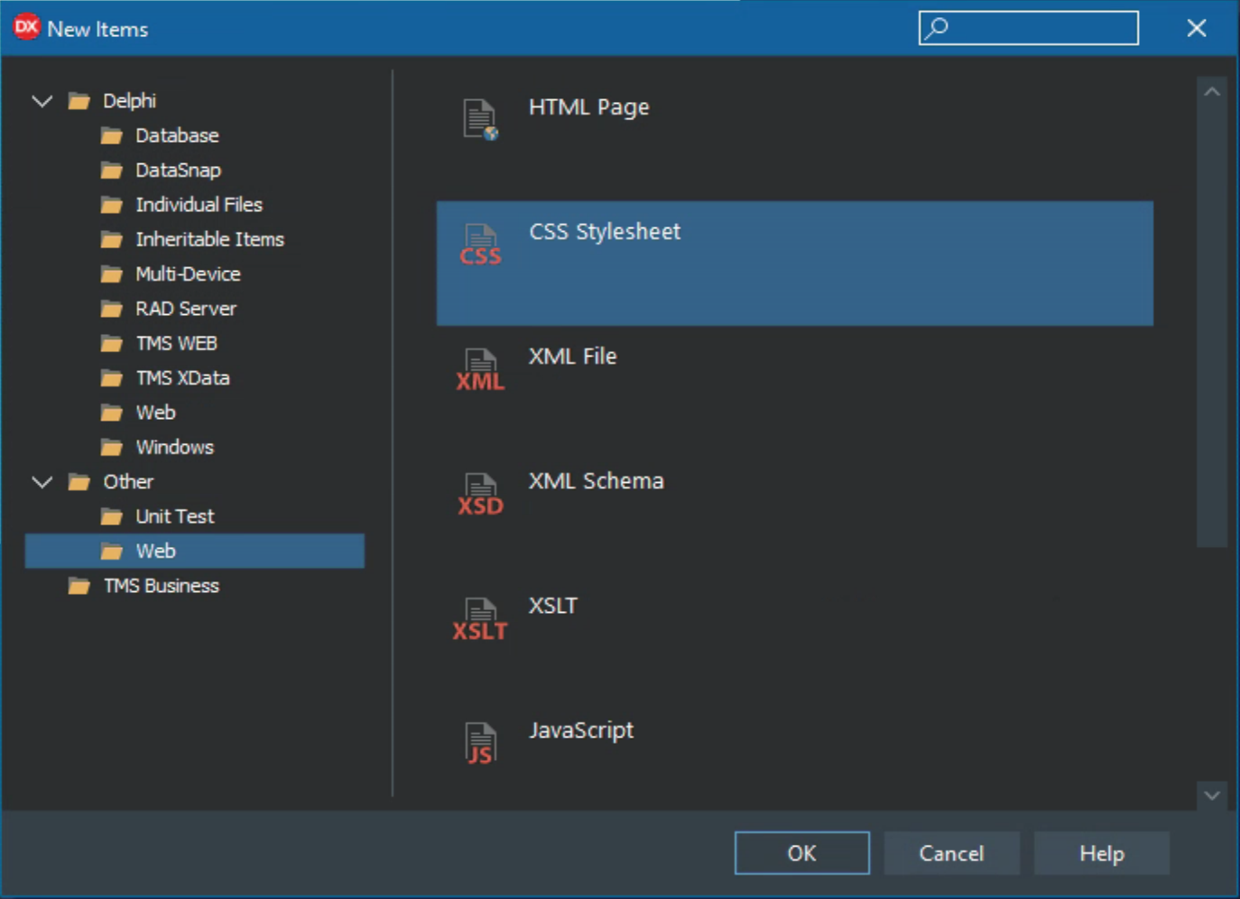This screenshot has width=1240, height=899.
Task: Click the HTML Page document icon
Action: [480, 119]
